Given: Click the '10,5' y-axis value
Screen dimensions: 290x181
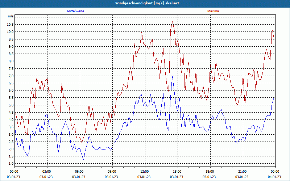Looking at the screenshot, I should [11, 25].
